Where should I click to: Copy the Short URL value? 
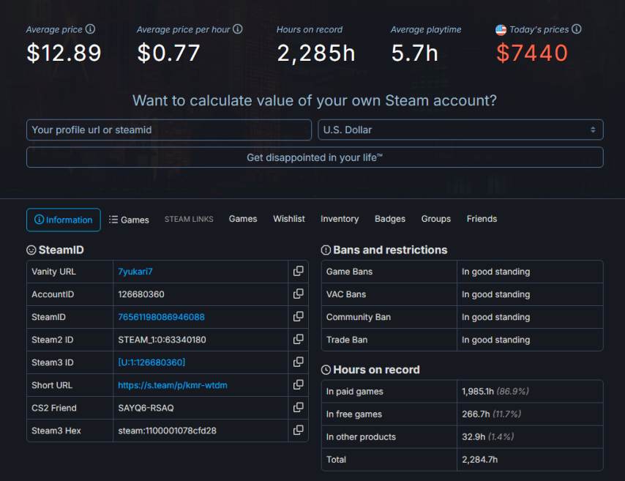pos(298,384)
